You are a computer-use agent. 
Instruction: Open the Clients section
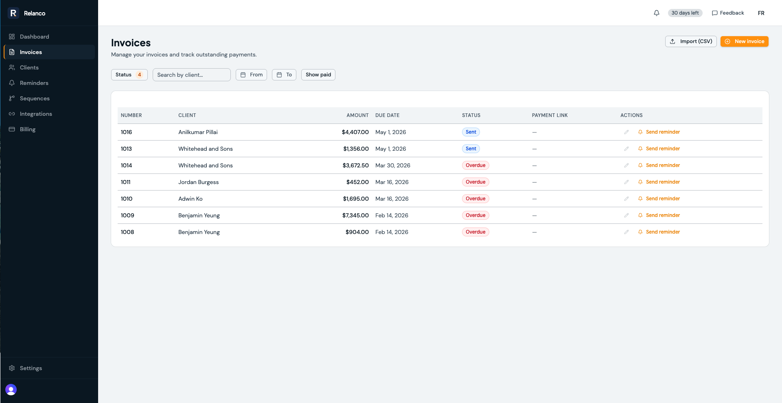[x=49, y=67]
